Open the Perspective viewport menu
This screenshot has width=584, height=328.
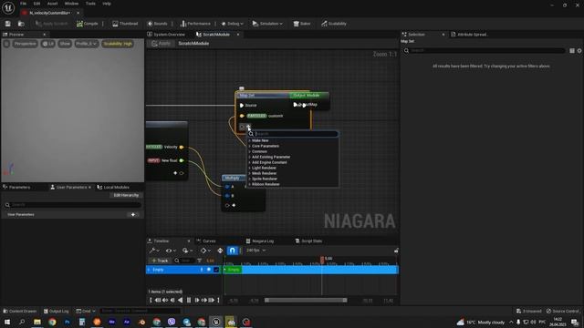coord(25,44)
